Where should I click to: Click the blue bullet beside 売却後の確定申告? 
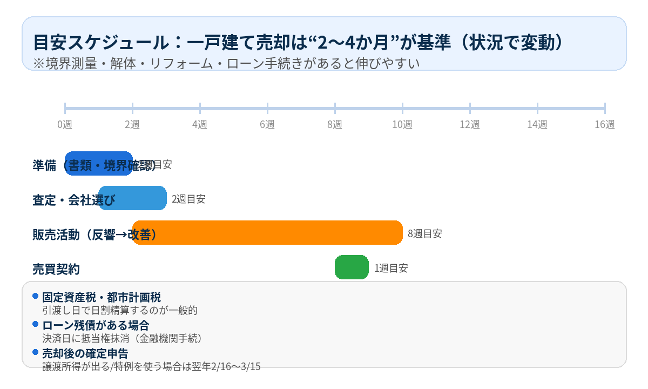click(35, 353)
